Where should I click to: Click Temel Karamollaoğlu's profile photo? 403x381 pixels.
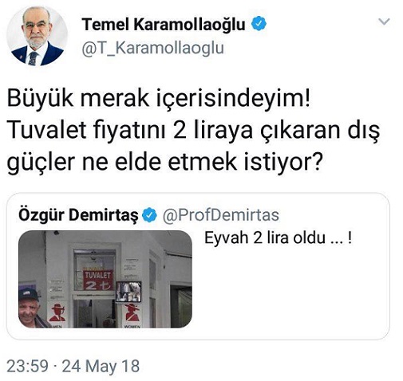[x=37, y=36]
